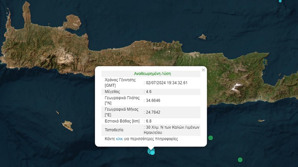Click the 'Μέγεθος' row label
The width and height of the screenshot is (298, 167).
click(x=112, y=91)
